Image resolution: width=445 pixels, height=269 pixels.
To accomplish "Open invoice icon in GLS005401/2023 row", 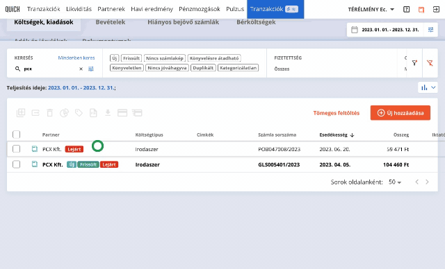I will pyautogui.click(x=34, y=164).
